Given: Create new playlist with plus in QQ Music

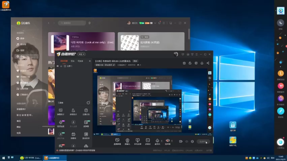Looking at the screenshot, I should pyautogui.click(x=33, y=103).
